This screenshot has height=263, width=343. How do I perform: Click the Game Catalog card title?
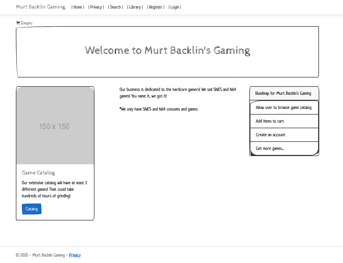coord(38,173)
